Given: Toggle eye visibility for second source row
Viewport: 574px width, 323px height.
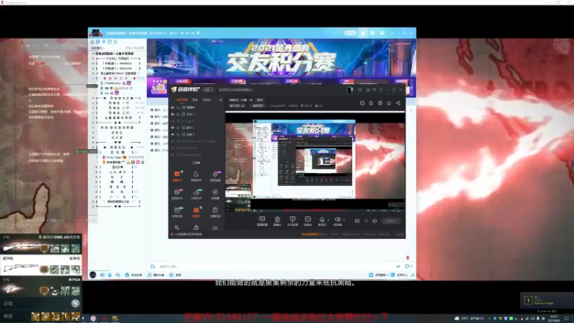Looking at the screenshot, I should tap(173, 114).
